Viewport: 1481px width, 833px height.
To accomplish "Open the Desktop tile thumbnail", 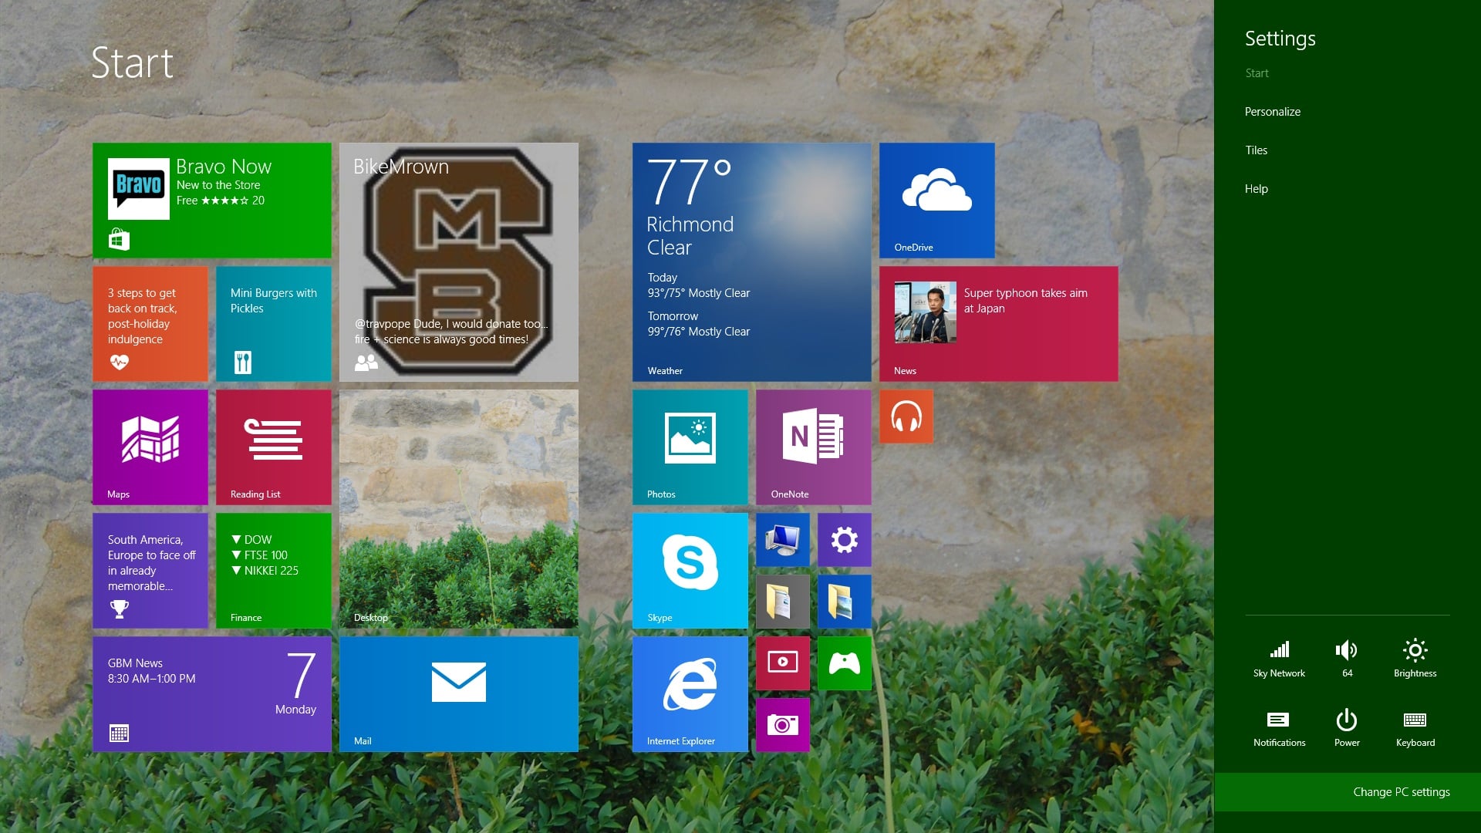I will click(458, 508).
